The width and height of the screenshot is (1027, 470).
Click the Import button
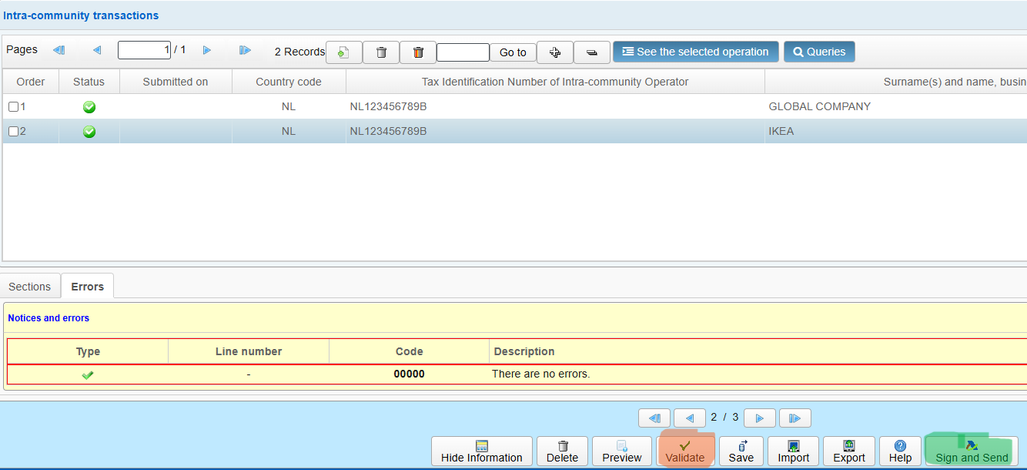click(793, 451)
